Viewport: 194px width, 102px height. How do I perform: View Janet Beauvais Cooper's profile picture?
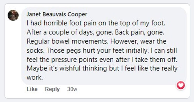pos(13,15)
